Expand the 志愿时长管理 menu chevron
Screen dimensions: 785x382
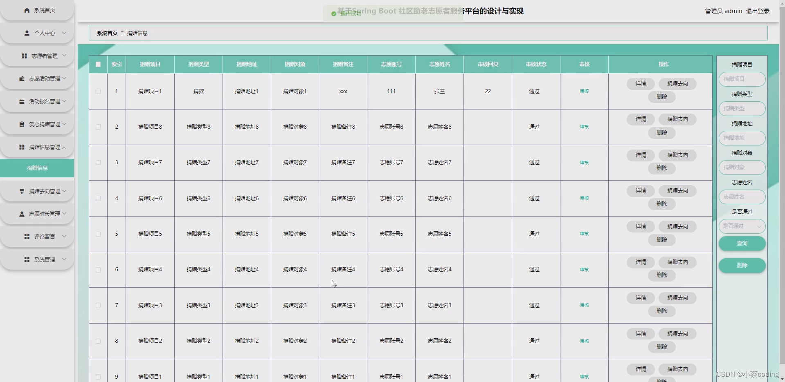(64, 214)
